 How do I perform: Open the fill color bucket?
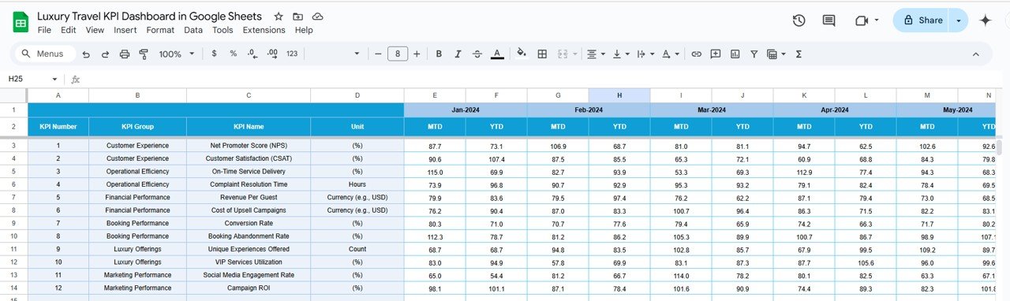pyautogui.click(x=521, y=54)
